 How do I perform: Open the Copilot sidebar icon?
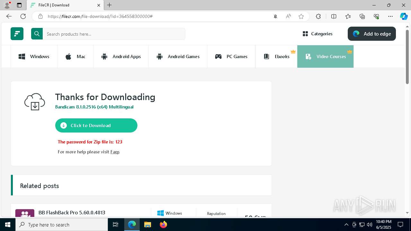pyautogui.click(x=404, y=16)
